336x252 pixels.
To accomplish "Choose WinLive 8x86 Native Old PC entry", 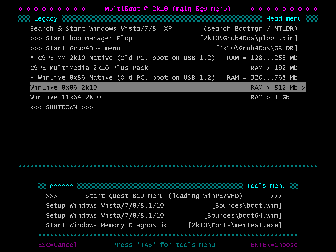I will click(164, 77).
